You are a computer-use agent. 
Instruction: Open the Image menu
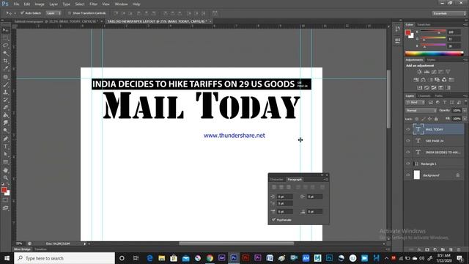[39, 4]
